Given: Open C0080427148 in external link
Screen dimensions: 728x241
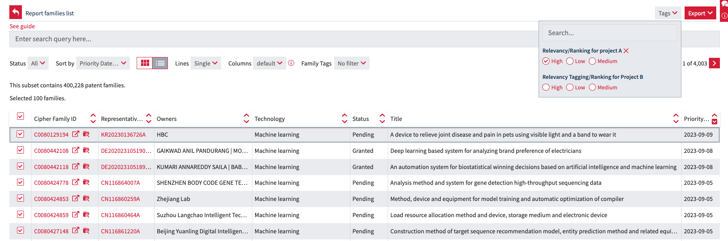Looking at the screenshot, I should click(x=75, y=230).
